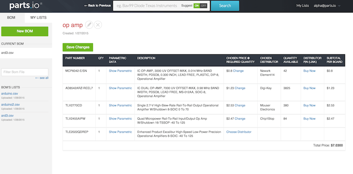Show Parametric for MCP6042-E/SN
Viewport: 353px width, 174px height.
(120, 71)
